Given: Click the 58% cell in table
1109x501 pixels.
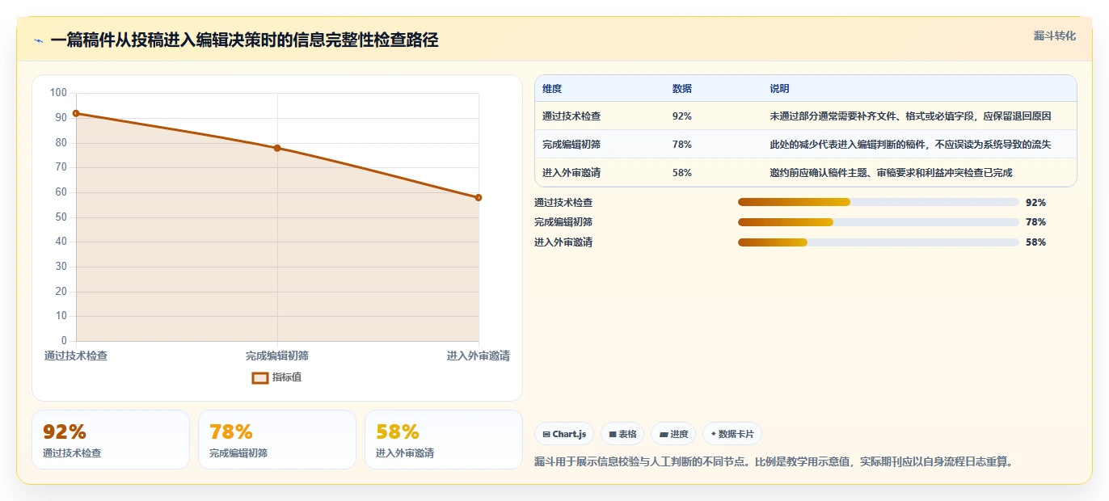Looking at the screenshot, I should coord(682,173).
